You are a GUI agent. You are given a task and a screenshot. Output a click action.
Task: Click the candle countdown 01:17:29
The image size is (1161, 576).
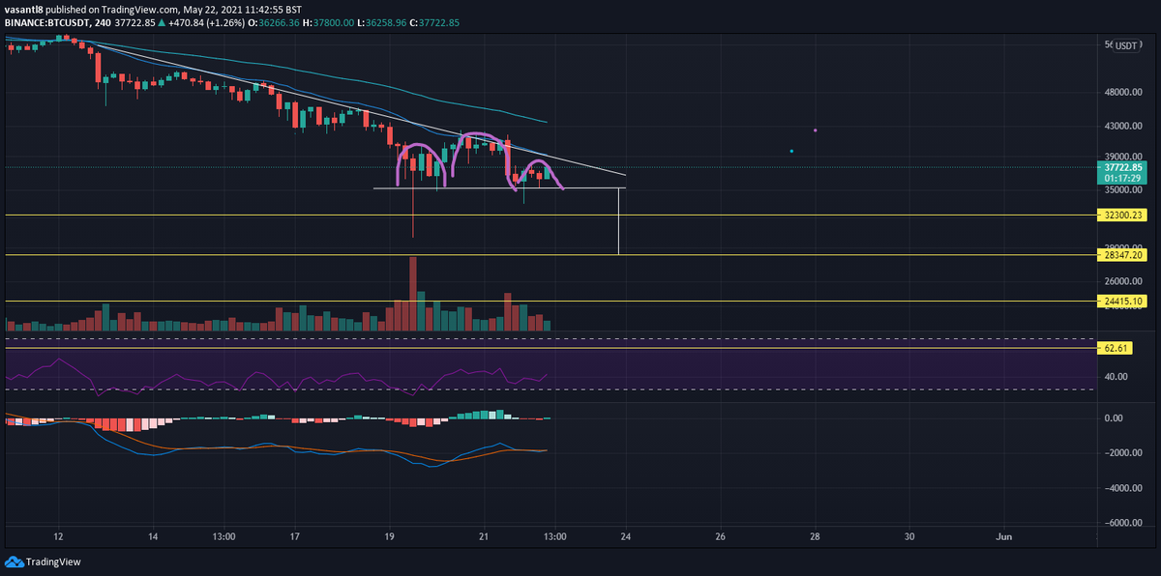pos(1121,177)
